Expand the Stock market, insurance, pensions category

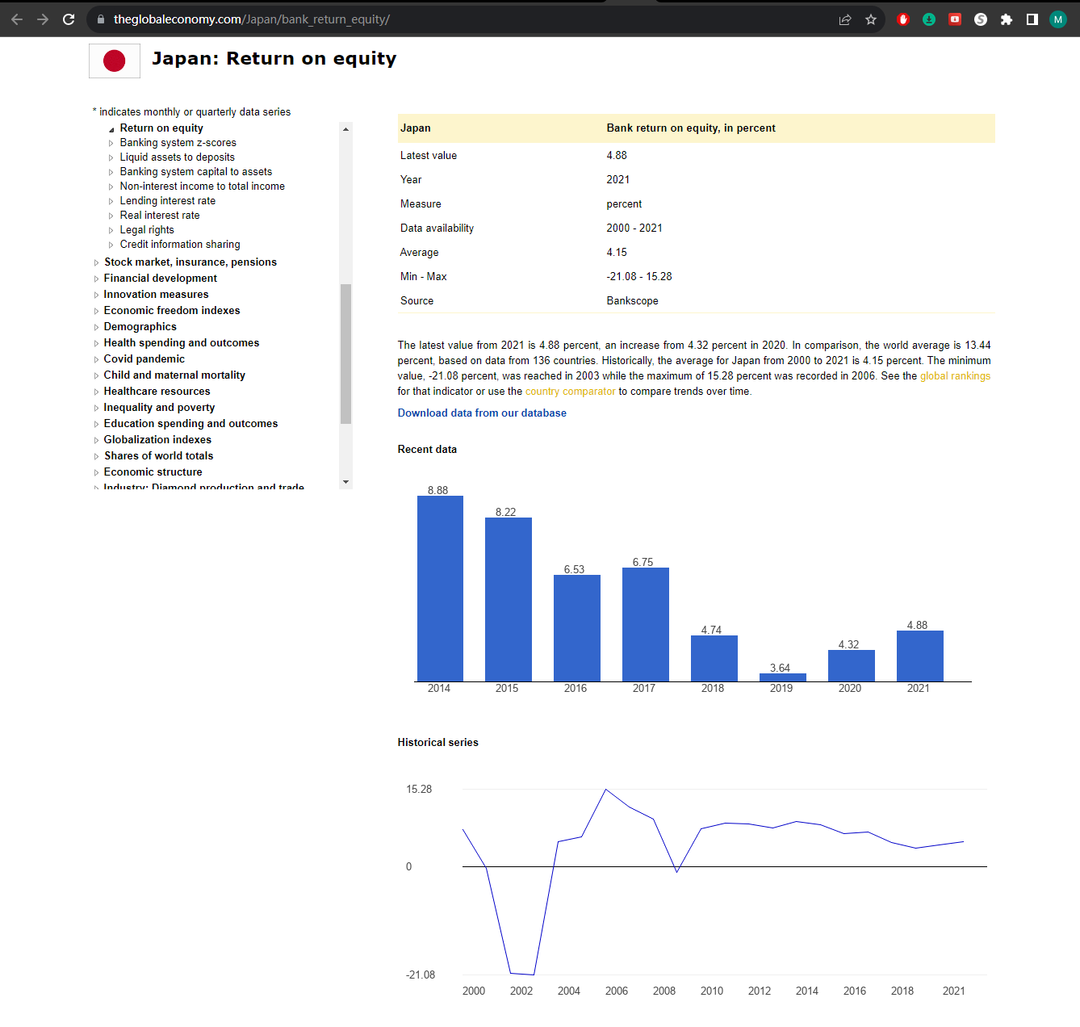[190, 262]
